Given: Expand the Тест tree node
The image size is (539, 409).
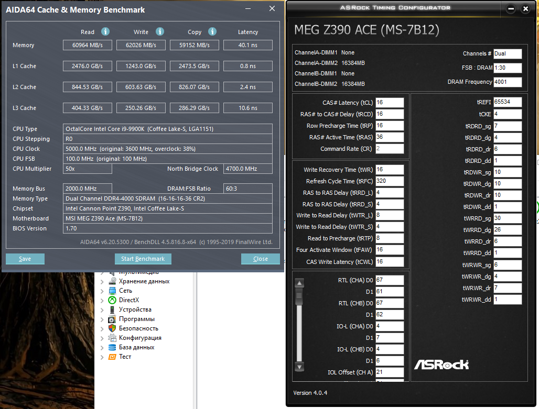Looking at the screenshot, I should (x=102, y=357).
